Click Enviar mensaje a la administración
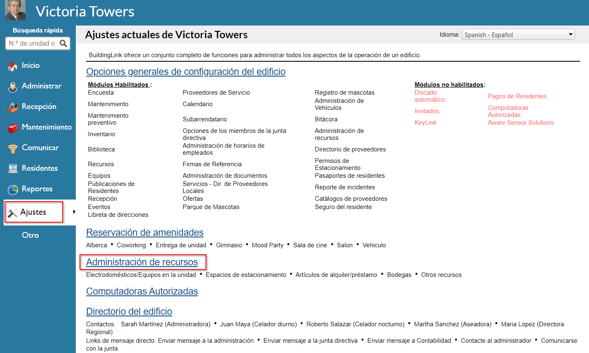Image resolution: width=589 pixels, height=353 pixels. click(206, 341)
